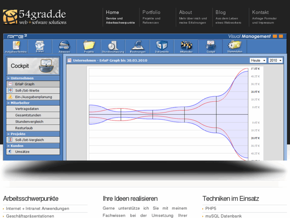Viewport: 290px width, 218px height.
Task: Click Geschäftspräsentationen link
Action: click(x=30, y=216)
